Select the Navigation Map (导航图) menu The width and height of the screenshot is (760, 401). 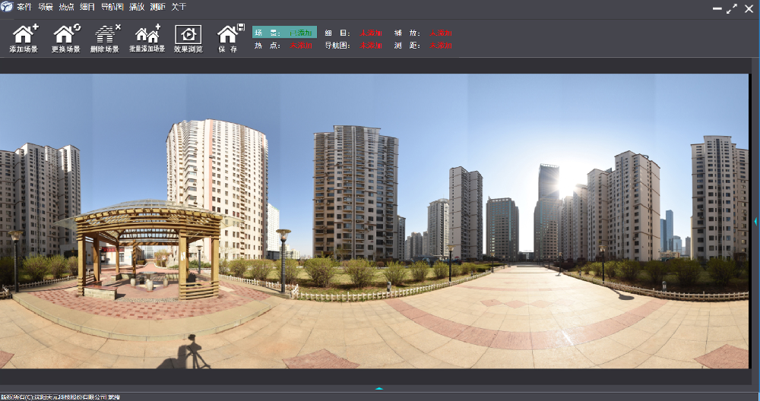pyautogui.click(x=112, y=7)
